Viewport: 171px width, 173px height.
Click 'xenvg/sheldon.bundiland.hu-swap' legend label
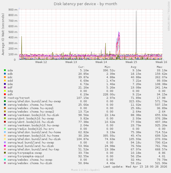34,101
